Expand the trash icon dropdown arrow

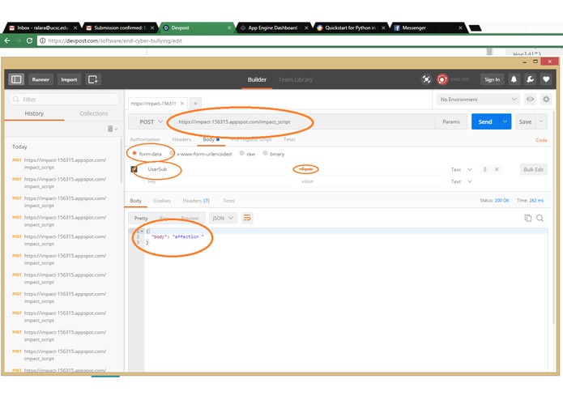click(x=117, y=129)
